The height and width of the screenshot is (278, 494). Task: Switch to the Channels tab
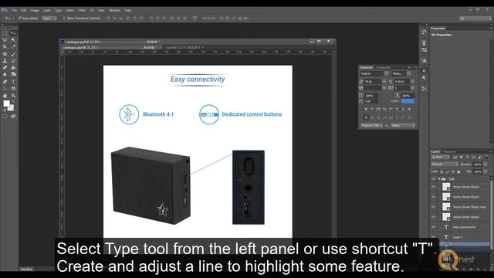449,151
